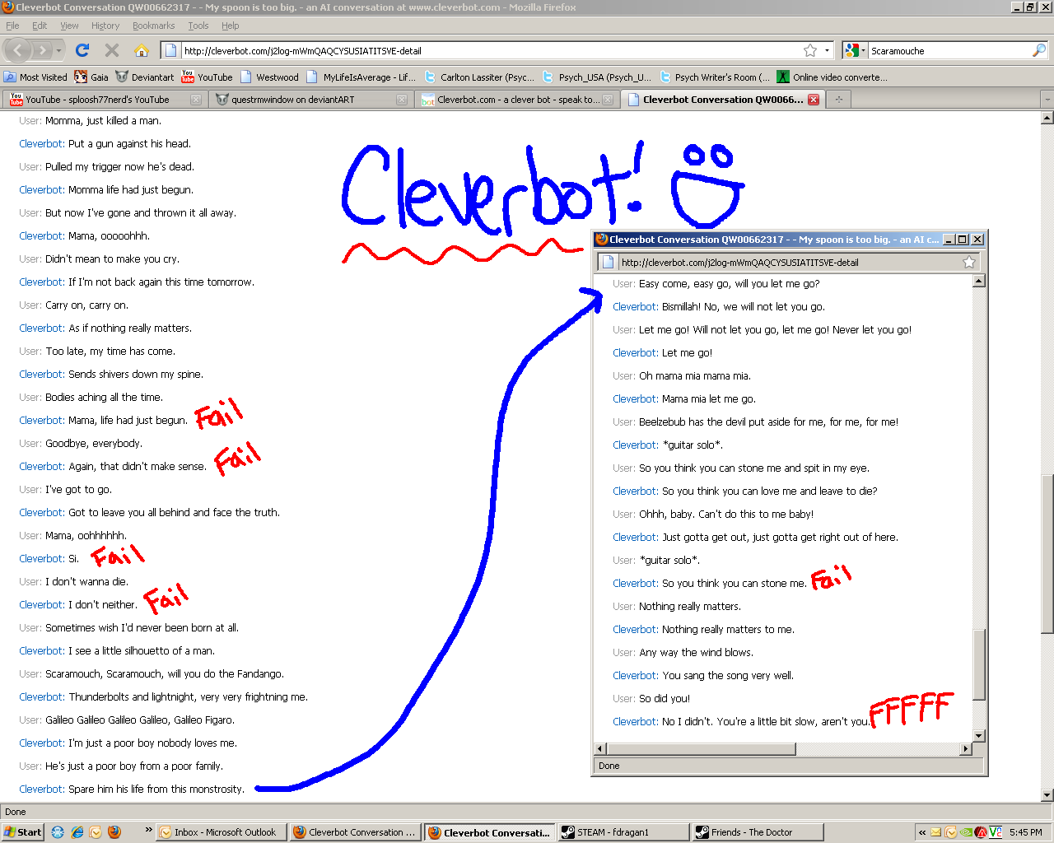Click the popup horizontal scrollbar right arrow
The width and height of the screenshot is (1054, 843).
pos(966,749)
